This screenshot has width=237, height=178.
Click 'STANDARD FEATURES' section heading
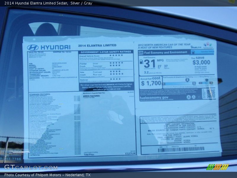[x=40, y=94]
